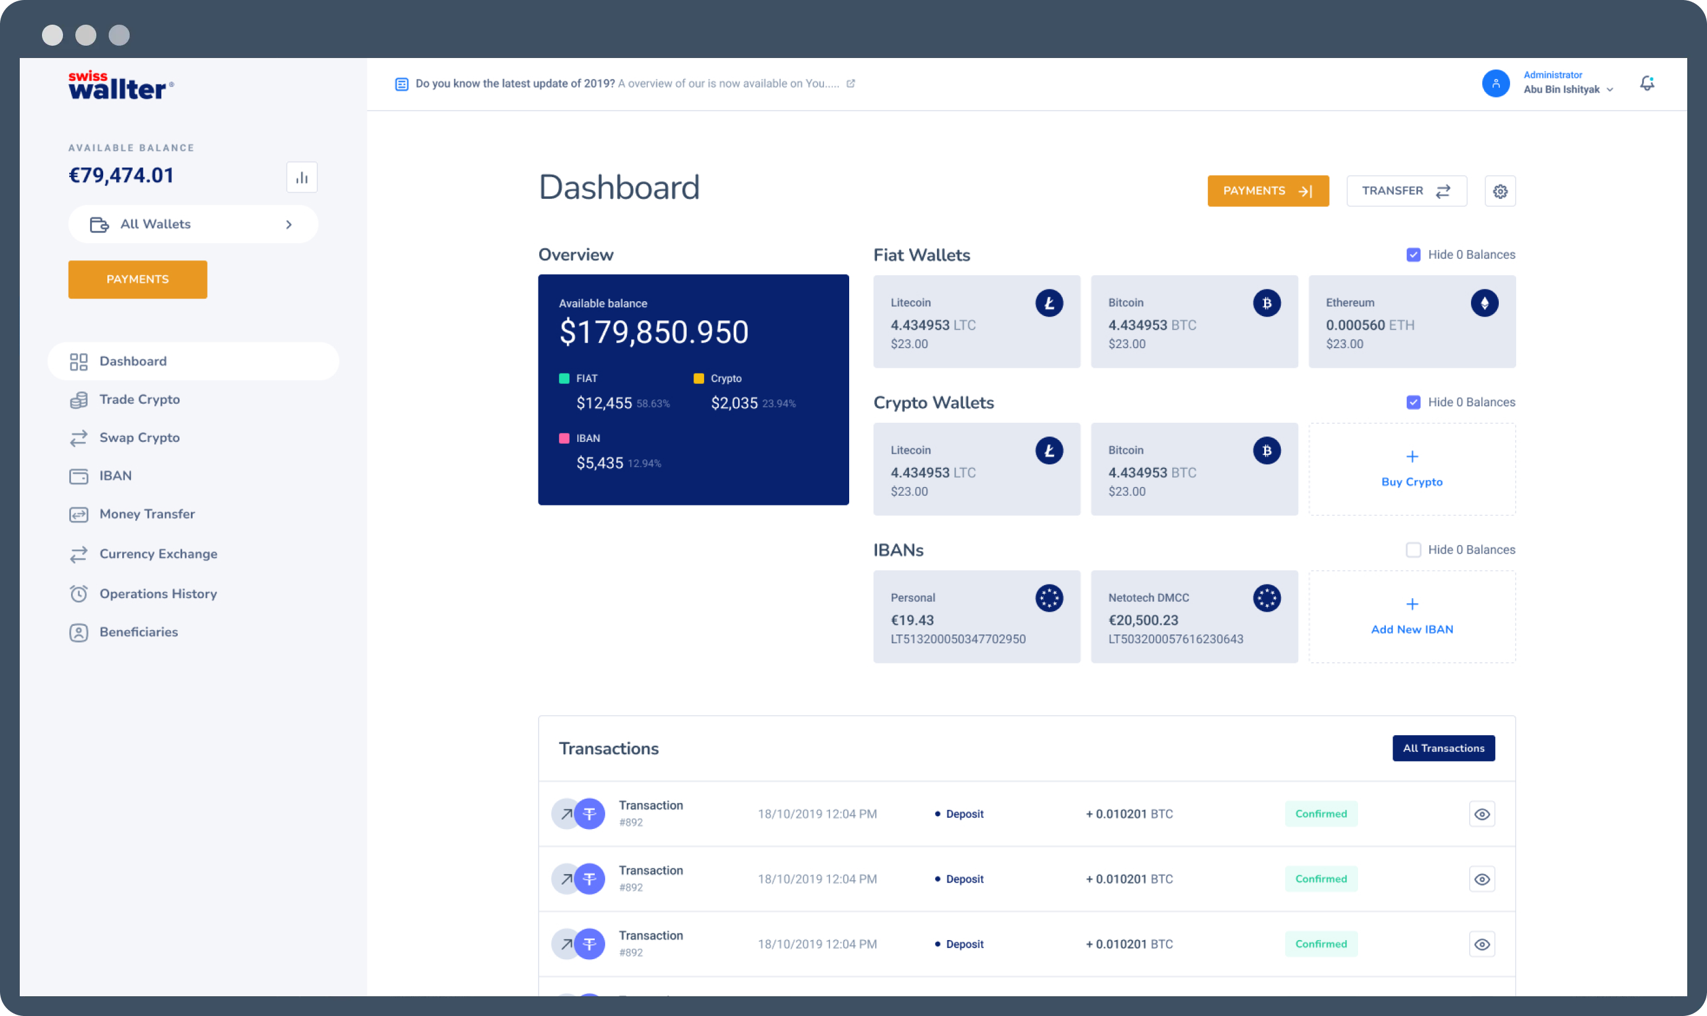
Task: Click Litecoin icon in Fiat Wallets card
Action: 1048,302
